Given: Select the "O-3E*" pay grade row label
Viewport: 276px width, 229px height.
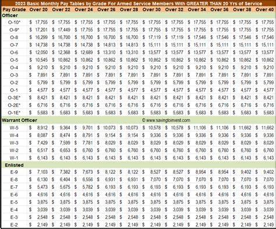Looking at the screenshot, I should 14,98.
